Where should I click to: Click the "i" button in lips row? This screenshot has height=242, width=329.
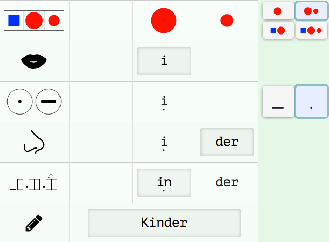tap(164, 61)
